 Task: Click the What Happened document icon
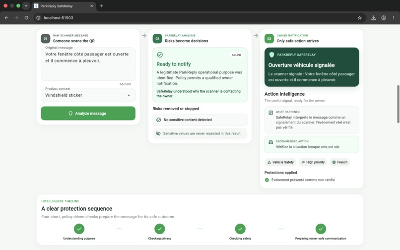270,113
